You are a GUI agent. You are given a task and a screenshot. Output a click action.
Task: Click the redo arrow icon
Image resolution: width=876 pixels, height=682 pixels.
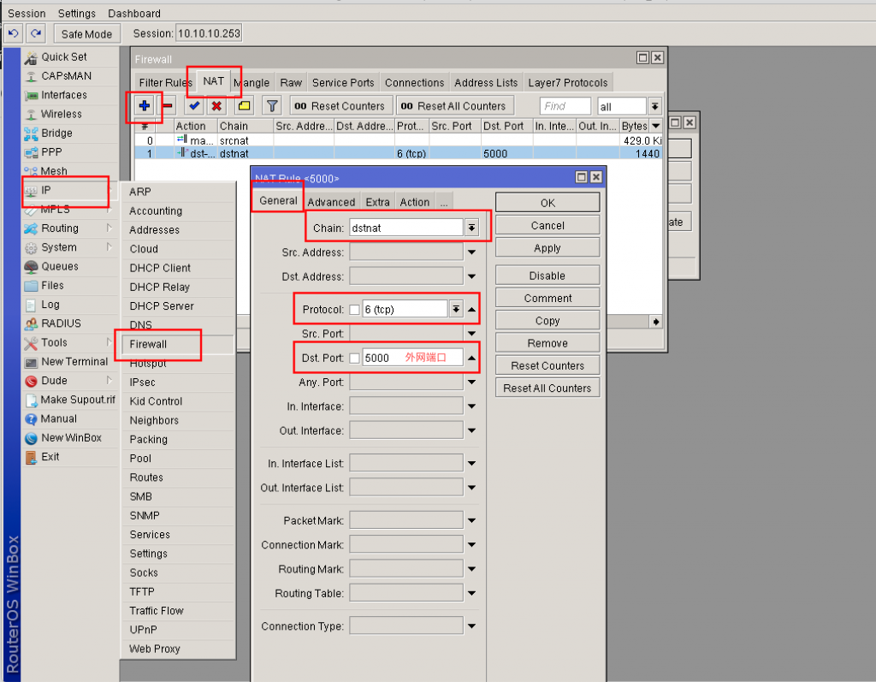click(36, 33)
